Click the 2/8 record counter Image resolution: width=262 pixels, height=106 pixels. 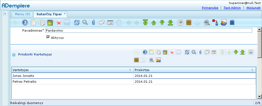pos(258,103)
